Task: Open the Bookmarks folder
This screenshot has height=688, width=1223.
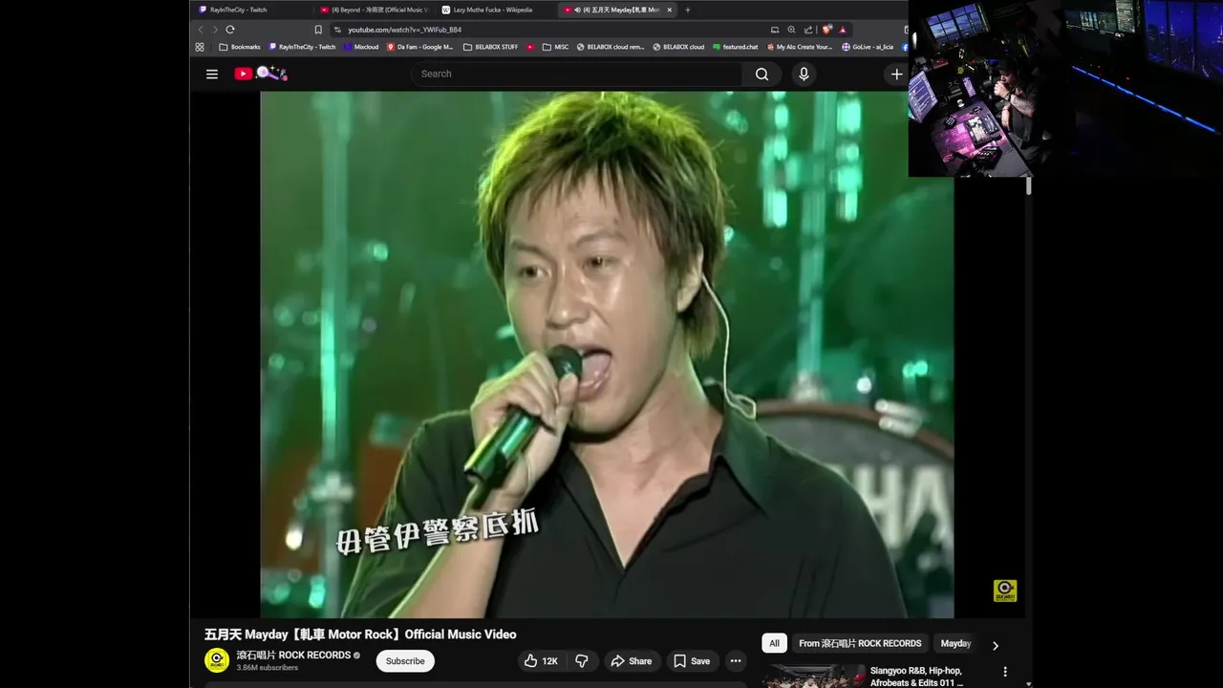Action: coord(240,47)
